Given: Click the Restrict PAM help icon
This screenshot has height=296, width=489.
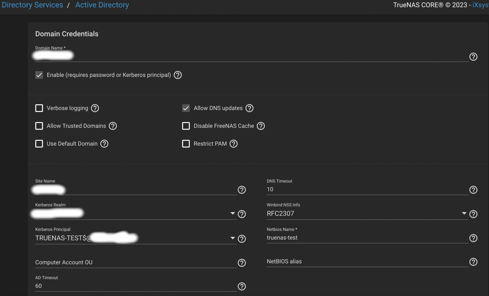Looking at the screenshot, I should (x=234, y=144).
